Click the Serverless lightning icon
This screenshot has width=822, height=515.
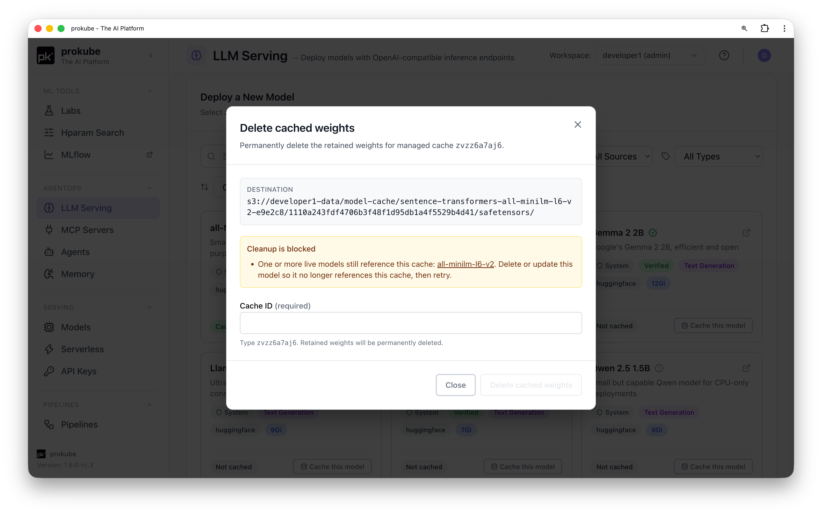tap(49, 349)
